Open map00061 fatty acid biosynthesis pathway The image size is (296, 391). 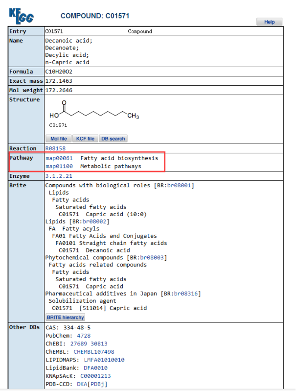pos(59,158)
